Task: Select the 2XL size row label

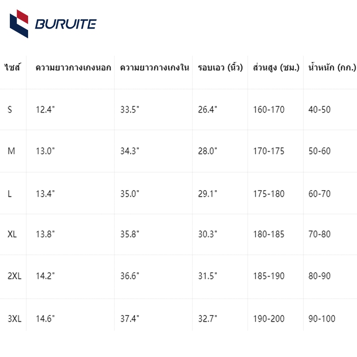Action: point(14,276)
